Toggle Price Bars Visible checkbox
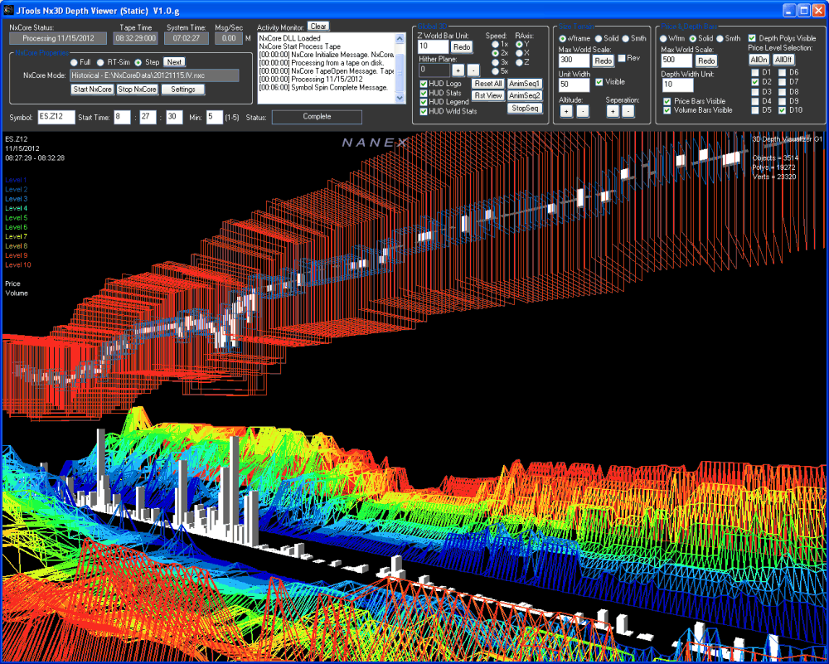 click(667, 101)
